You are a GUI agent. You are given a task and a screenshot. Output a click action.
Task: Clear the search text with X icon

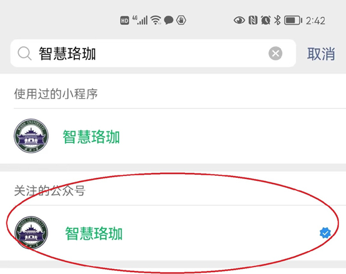pyautogui.click(x=275, y=53)
